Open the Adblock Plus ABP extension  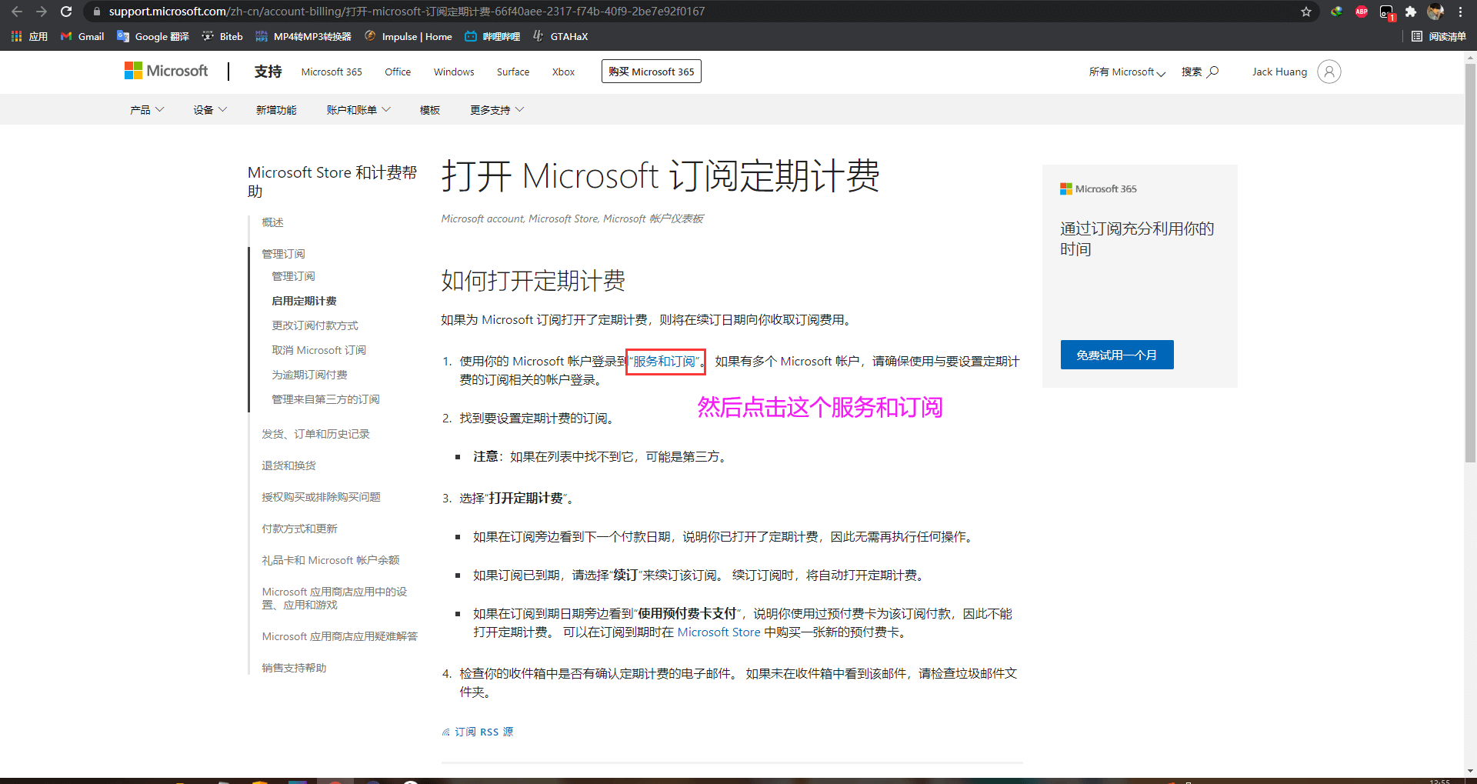pos(1362,12)
